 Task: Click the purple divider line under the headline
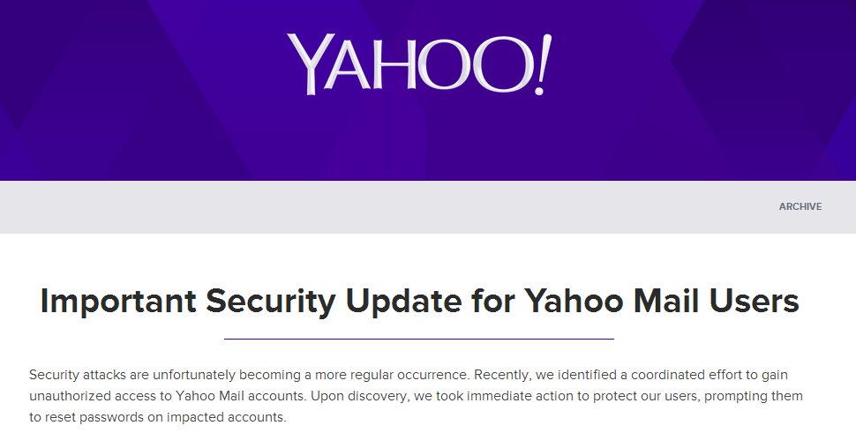click(x=419, y=339)
